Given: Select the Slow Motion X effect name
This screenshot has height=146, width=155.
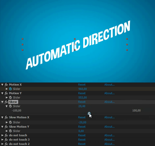Looking at the screenshot, I should click(19, 118).
